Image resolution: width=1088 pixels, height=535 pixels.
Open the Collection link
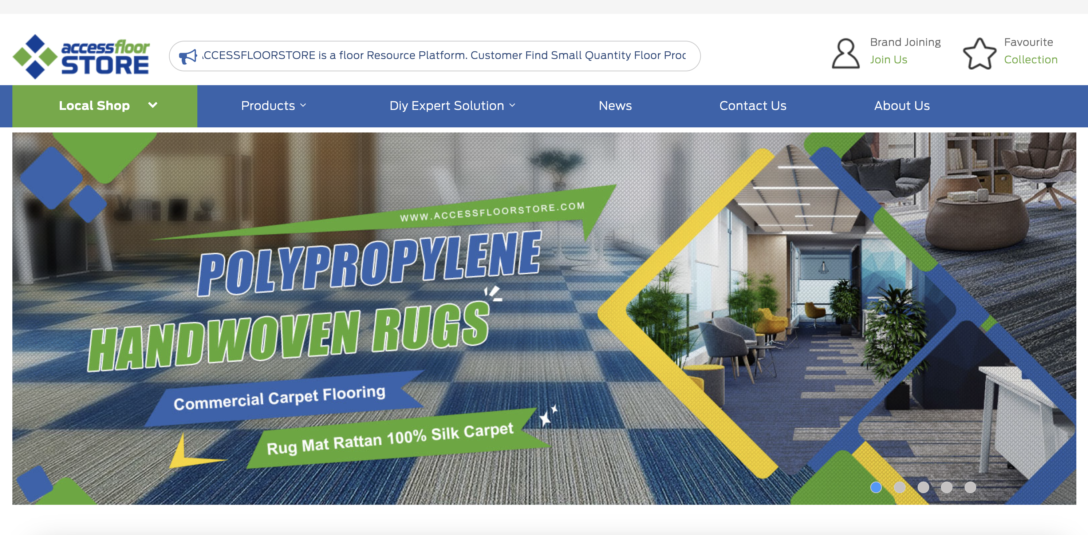pyautogui.click(x=1030, y=60)
